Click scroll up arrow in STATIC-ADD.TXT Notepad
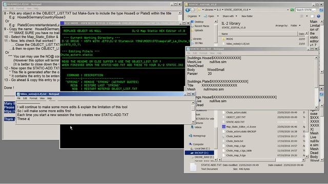This screenshot has width=328, height=184. tap(316, 58)
